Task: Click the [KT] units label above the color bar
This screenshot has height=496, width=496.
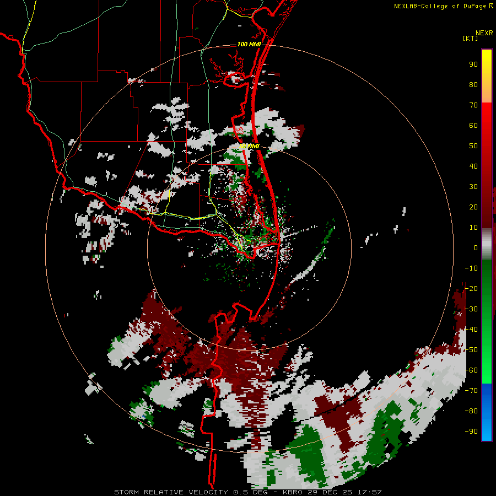Action: [x=470, y=38]
